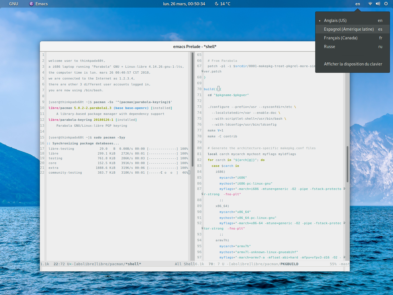The height and width of the screenshot is (295, 393).
Task: Click the left shell pane scrollbar
Action: click(x=193, y=110)
